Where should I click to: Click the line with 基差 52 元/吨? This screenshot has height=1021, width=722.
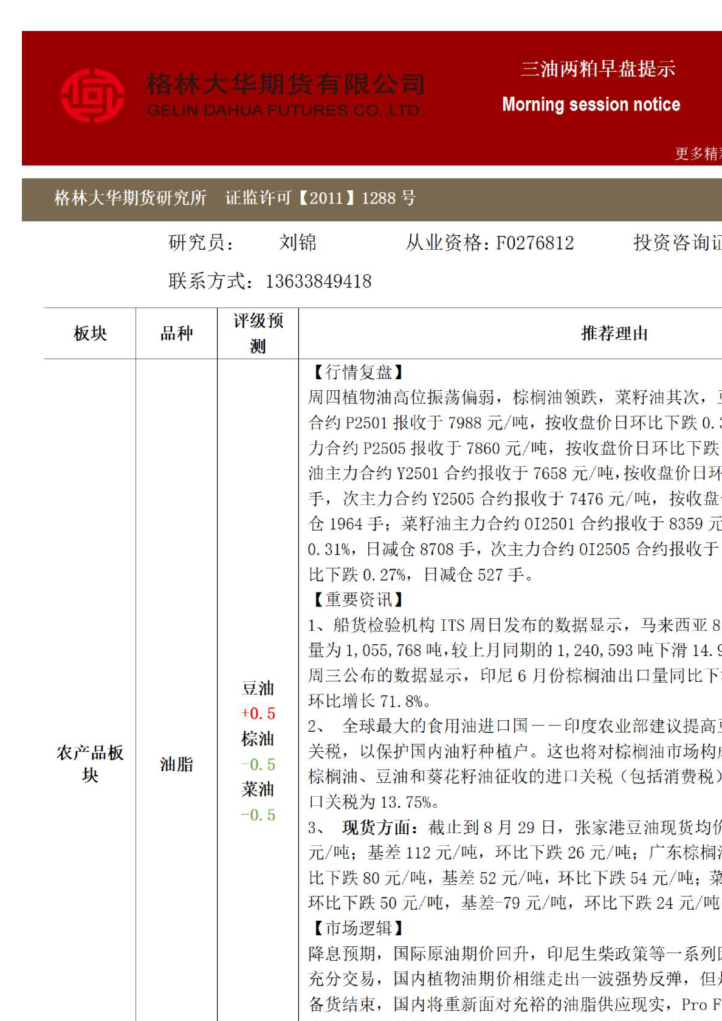pos(515,878)
